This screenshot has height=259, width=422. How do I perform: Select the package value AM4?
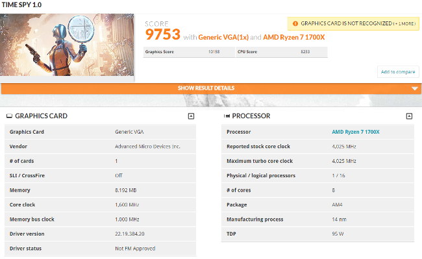[337, 204]
